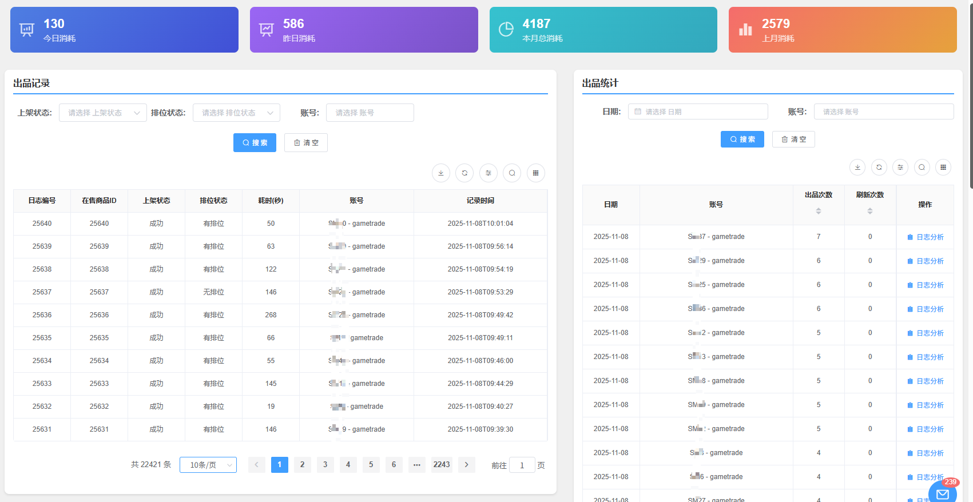Refresh the 出品记录 table
The height and width of the screenshot is (502, 973).
(464, 173)
